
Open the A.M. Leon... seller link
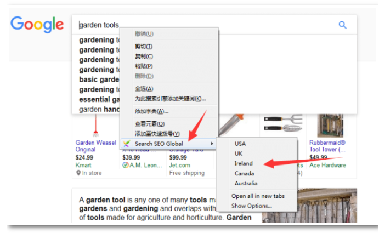tap(145, 165)
